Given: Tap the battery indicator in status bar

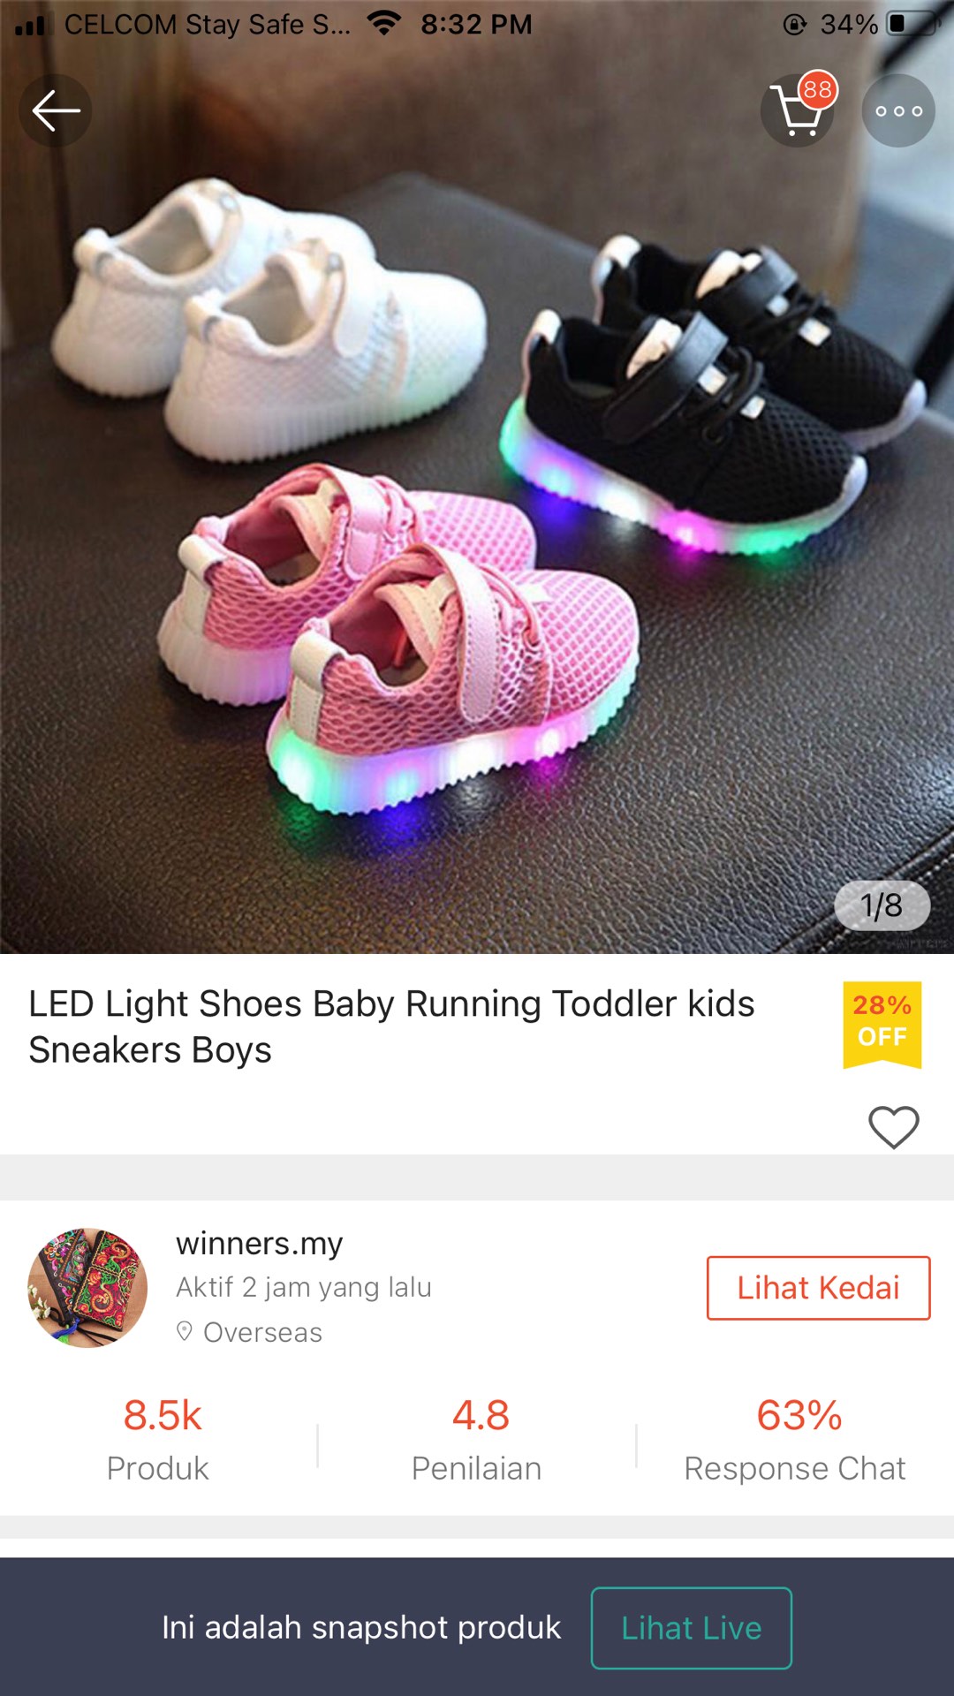Looking at the screenshot, I should 912,24.
